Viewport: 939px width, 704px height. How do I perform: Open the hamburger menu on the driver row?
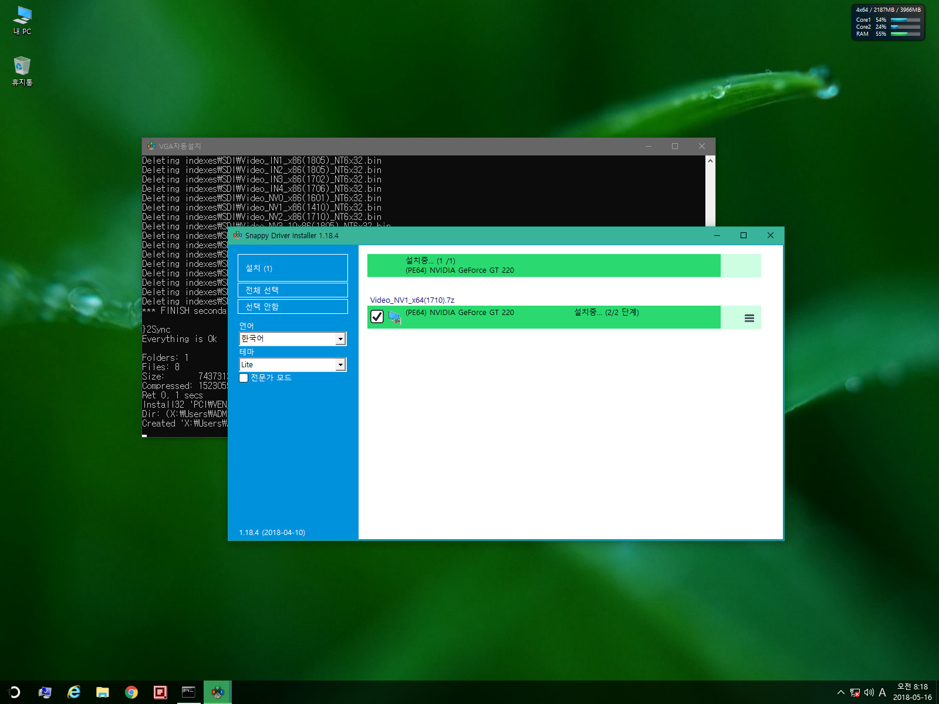click(749, 318)
